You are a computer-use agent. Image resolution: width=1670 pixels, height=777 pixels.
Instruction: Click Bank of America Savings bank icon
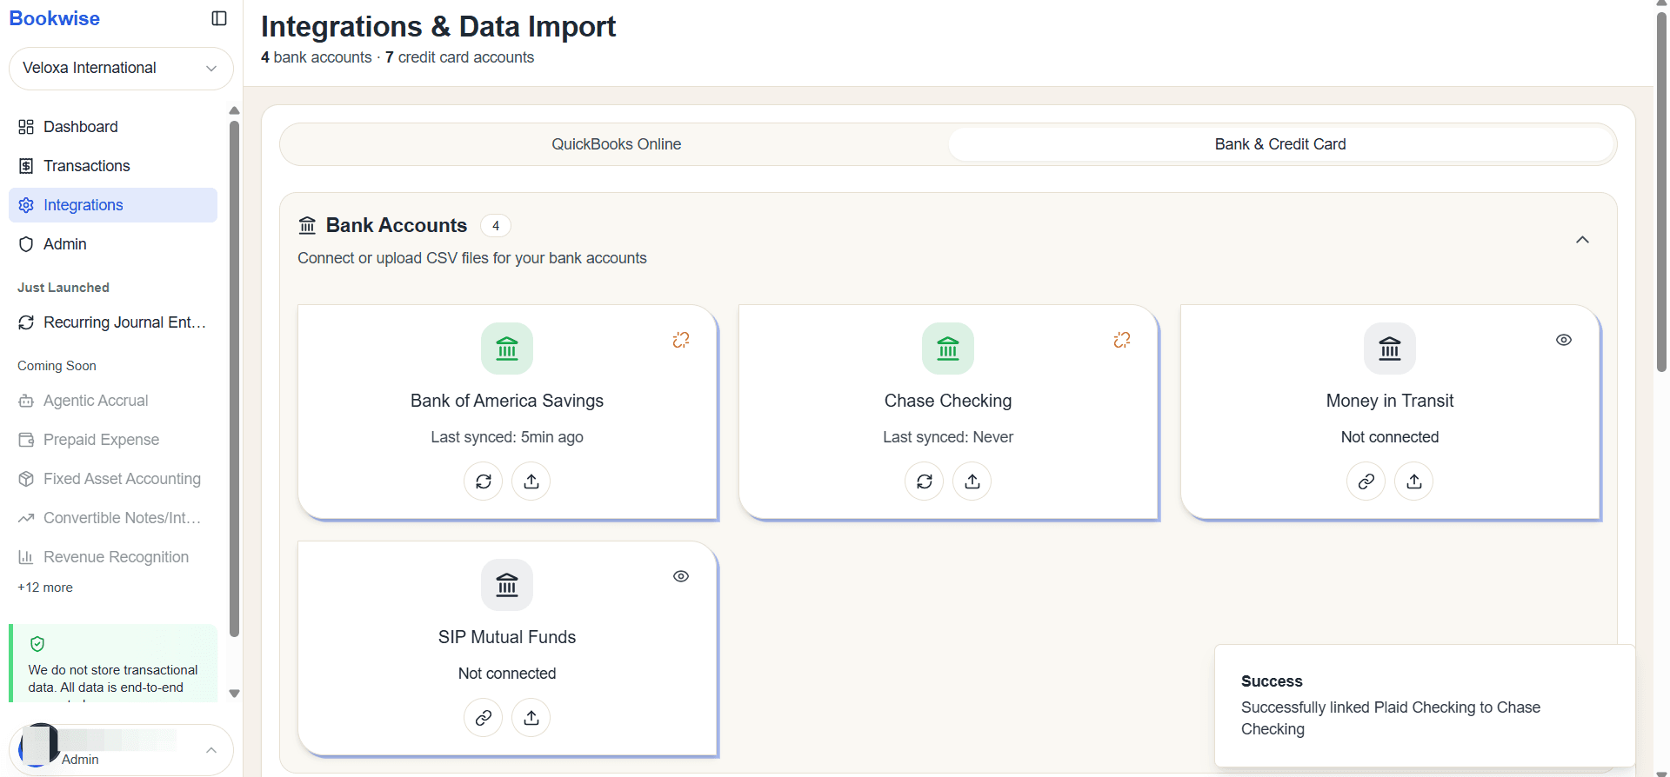[507, 349]
